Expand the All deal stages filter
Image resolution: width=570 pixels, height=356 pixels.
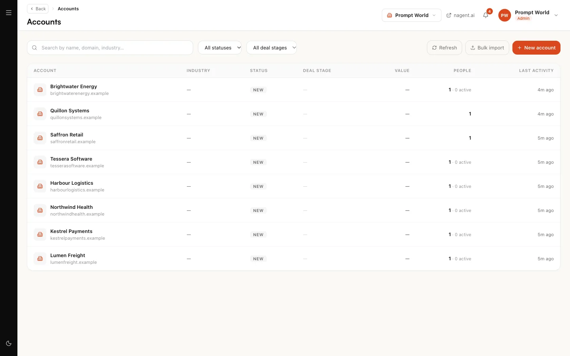pyautogui.click(x=272, y=48)
